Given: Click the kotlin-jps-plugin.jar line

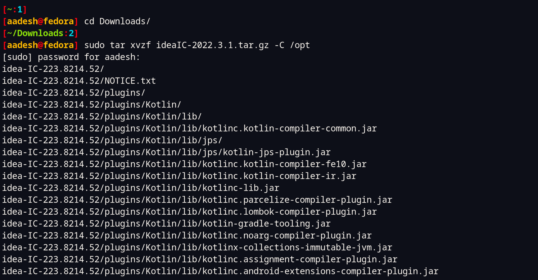Looking at the screenshot, I should [166, 152].
